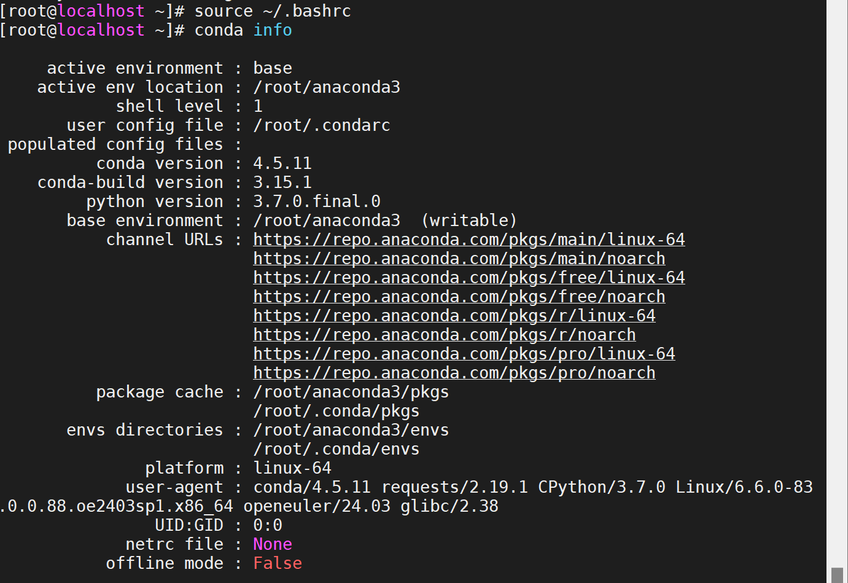Open the pkgs/r/linux-64 channel URL
Screen dimensions: 848x583
pyautogui.click(x=454, y=316)
